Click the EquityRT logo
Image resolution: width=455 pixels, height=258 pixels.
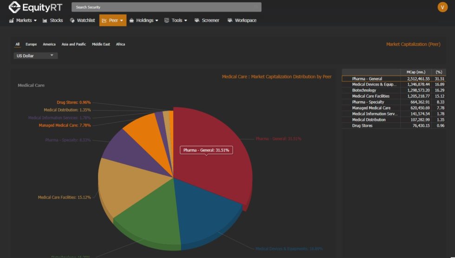tap(35, 7)
